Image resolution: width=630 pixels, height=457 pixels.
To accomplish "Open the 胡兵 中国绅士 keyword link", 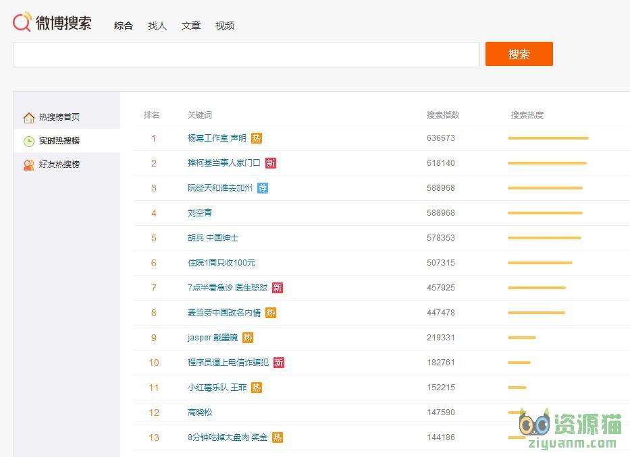I will click(213, 237).
